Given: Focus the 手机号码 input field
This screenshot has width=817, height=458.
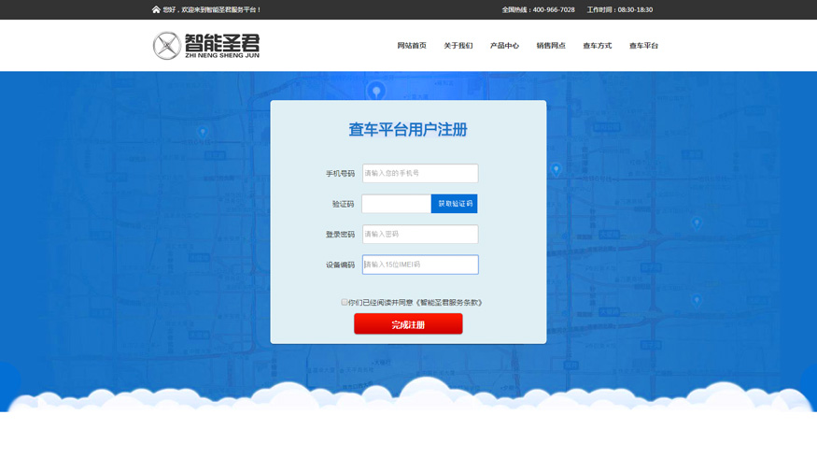Looking at the screenshot, I should pyautogui.click(x=420, y=174).
